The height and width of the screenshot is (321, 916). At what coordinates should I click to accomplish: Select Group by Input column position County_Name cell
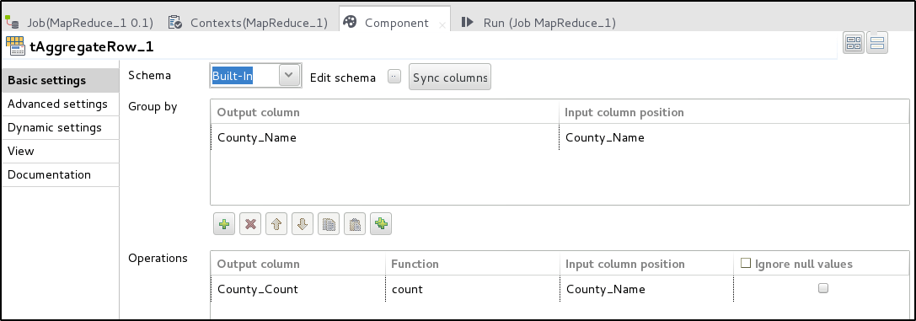tap(734, 137)
